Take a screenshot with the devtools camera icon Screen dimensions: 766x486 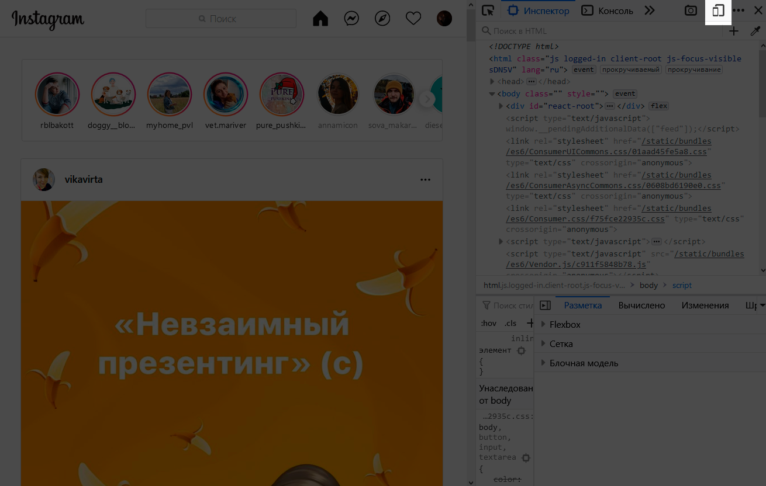pyautogui.click(x=691, y=11)
